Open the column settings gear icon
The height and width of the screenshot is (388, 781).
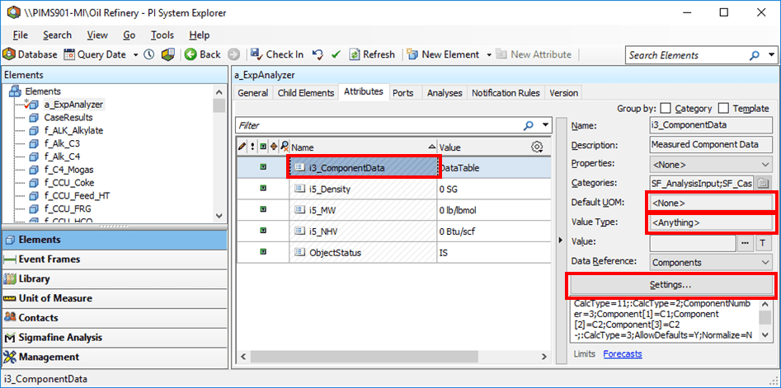tap(537, 147)
